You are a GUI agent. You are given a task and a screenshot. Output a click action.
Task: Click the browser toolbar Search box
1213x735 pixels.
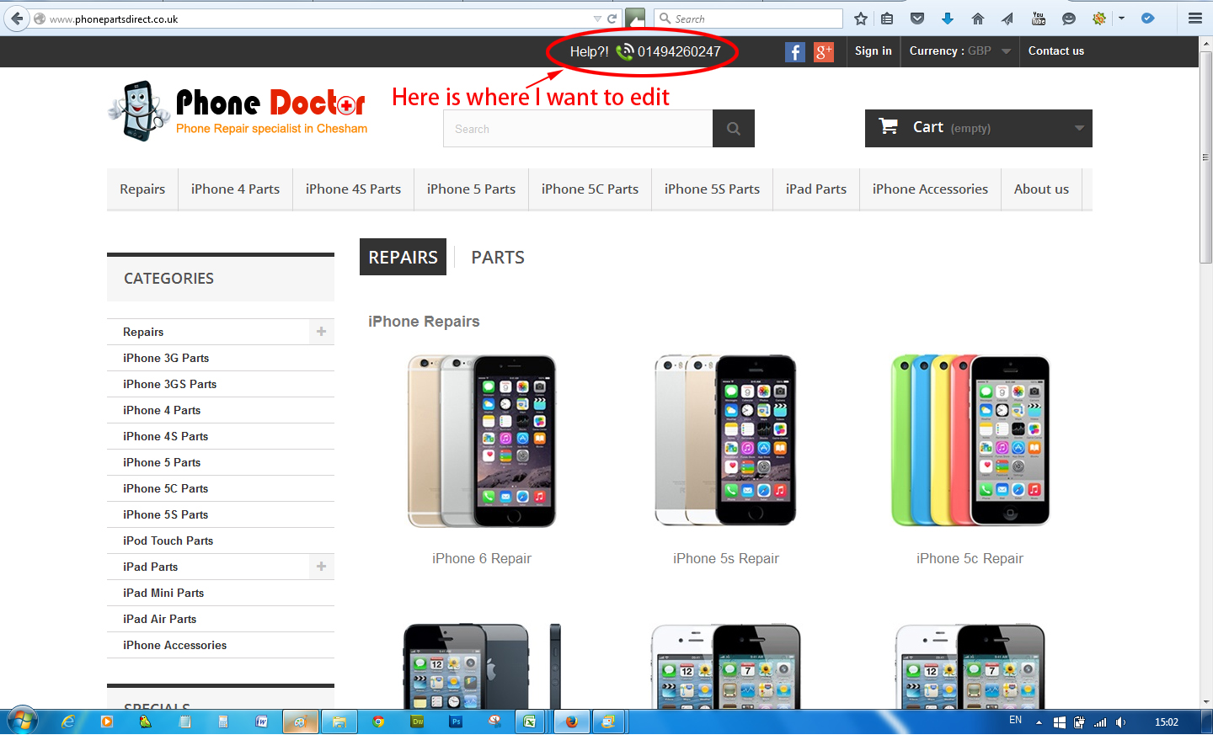pos(749,19)
